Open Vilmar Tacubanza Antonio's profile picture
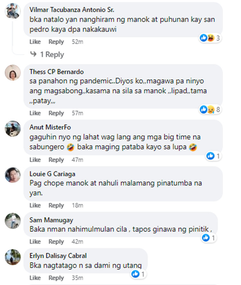Screen dimensions: 241x285 (13, 11)
